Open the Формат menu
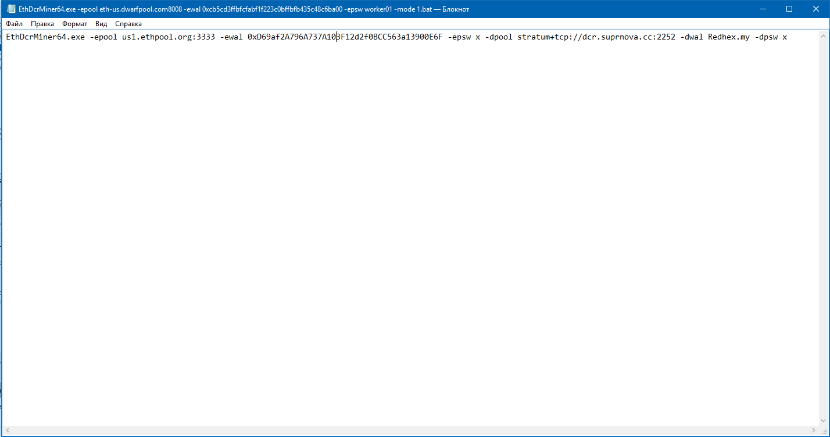This screenshot has width=830, height=437. (x=75, y=24)
